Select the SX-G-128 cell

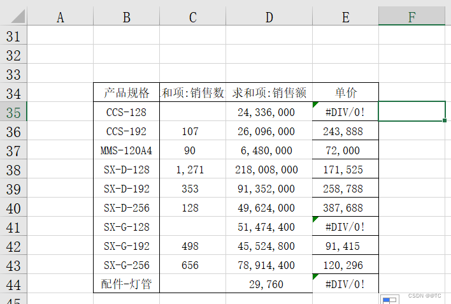click(127, 227)
